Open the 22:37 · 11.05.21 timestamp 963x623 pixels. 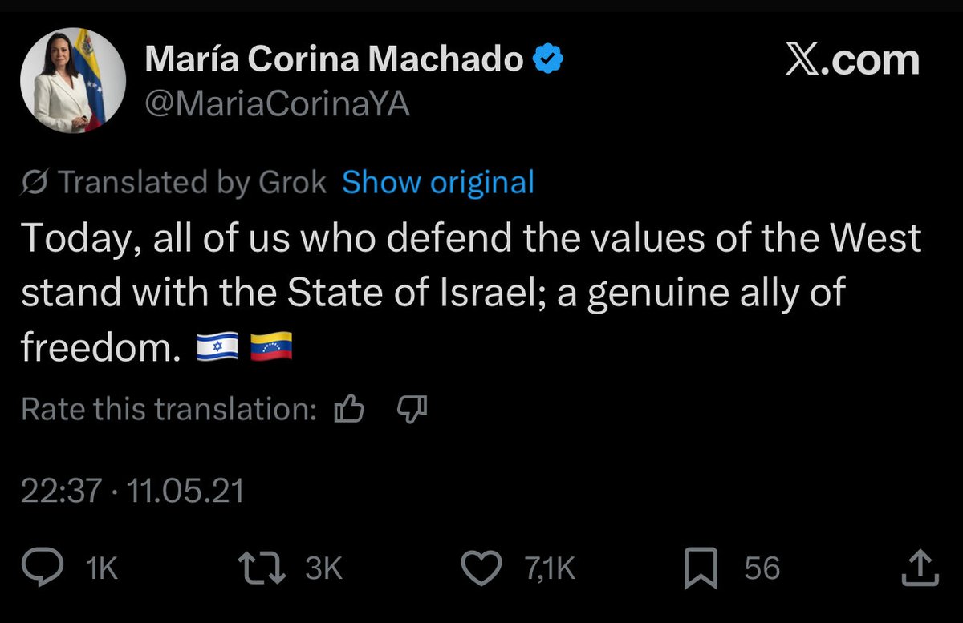click(132, 491)
